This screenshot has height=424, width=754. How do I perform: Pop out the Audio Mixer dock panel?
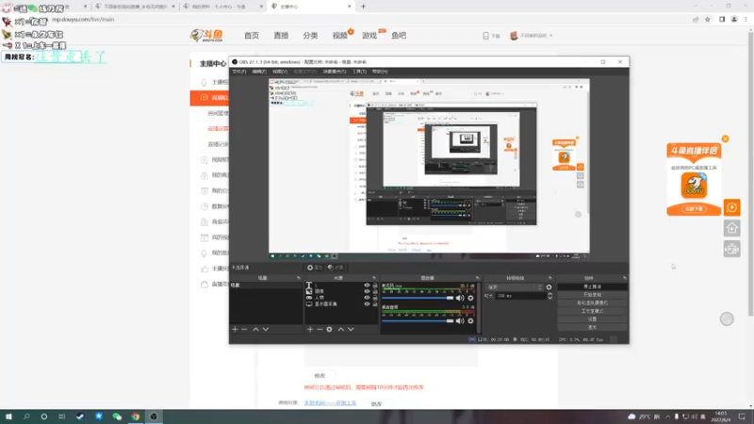pyautogui.click(x=478, y=278)
